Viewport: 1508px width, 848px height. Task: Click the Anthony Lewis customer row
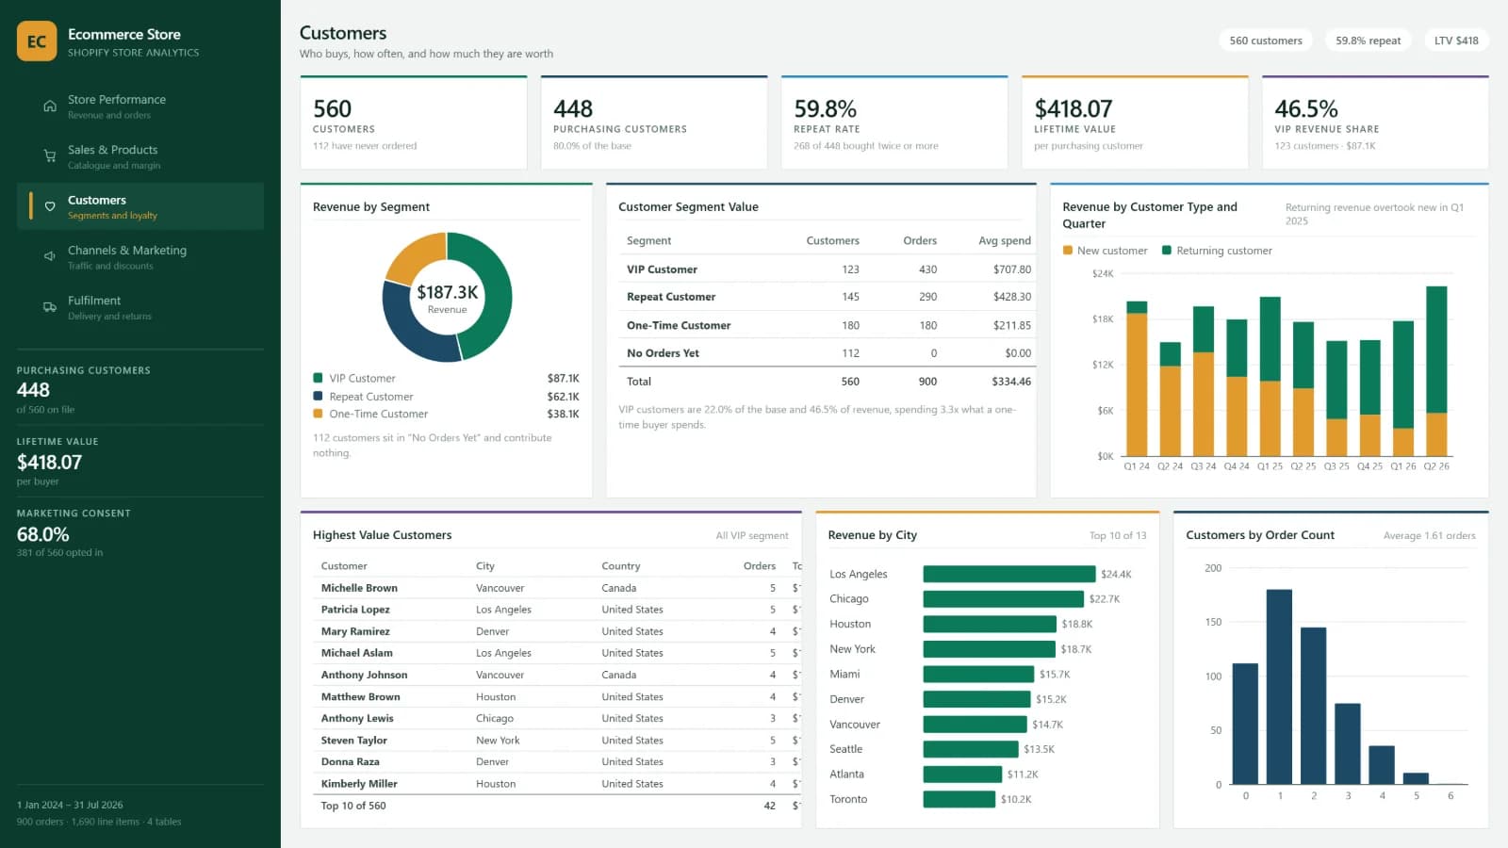tap(556, 718)
